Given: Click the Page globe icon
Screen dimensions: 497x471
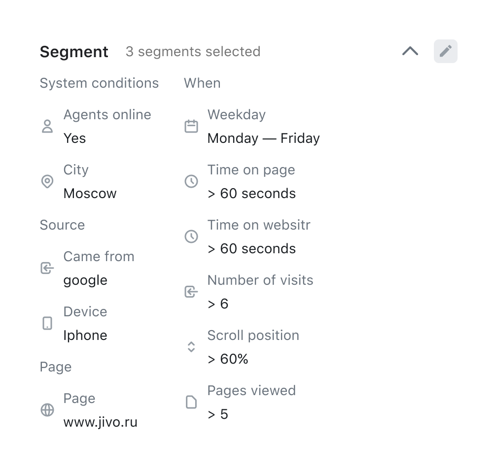Looking at the screenshot, I should 47,410.
